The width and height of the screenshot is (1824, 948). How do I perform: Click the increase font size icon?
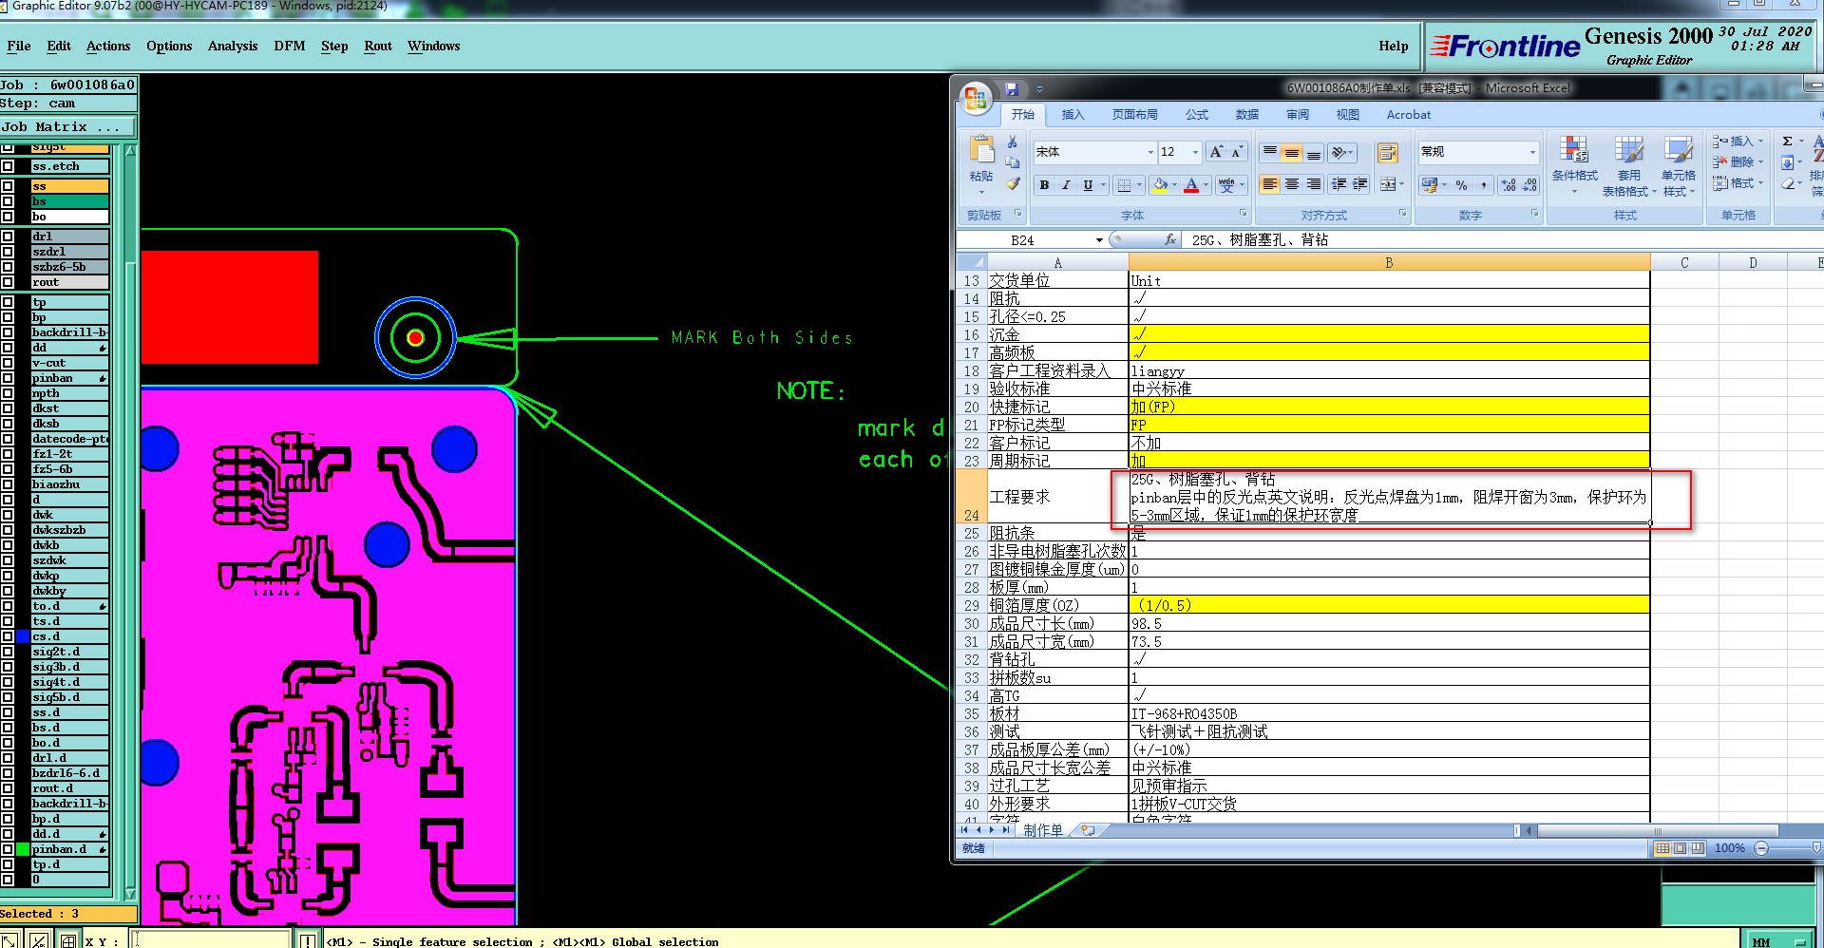[1216, 152]
